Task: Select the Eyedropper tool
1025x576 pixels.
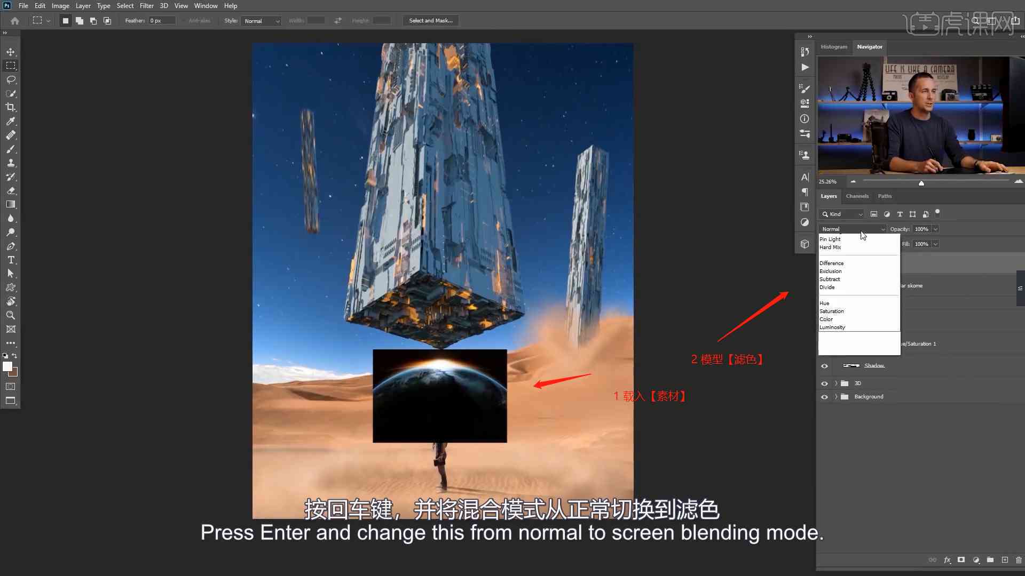Action: click(11, 121)
